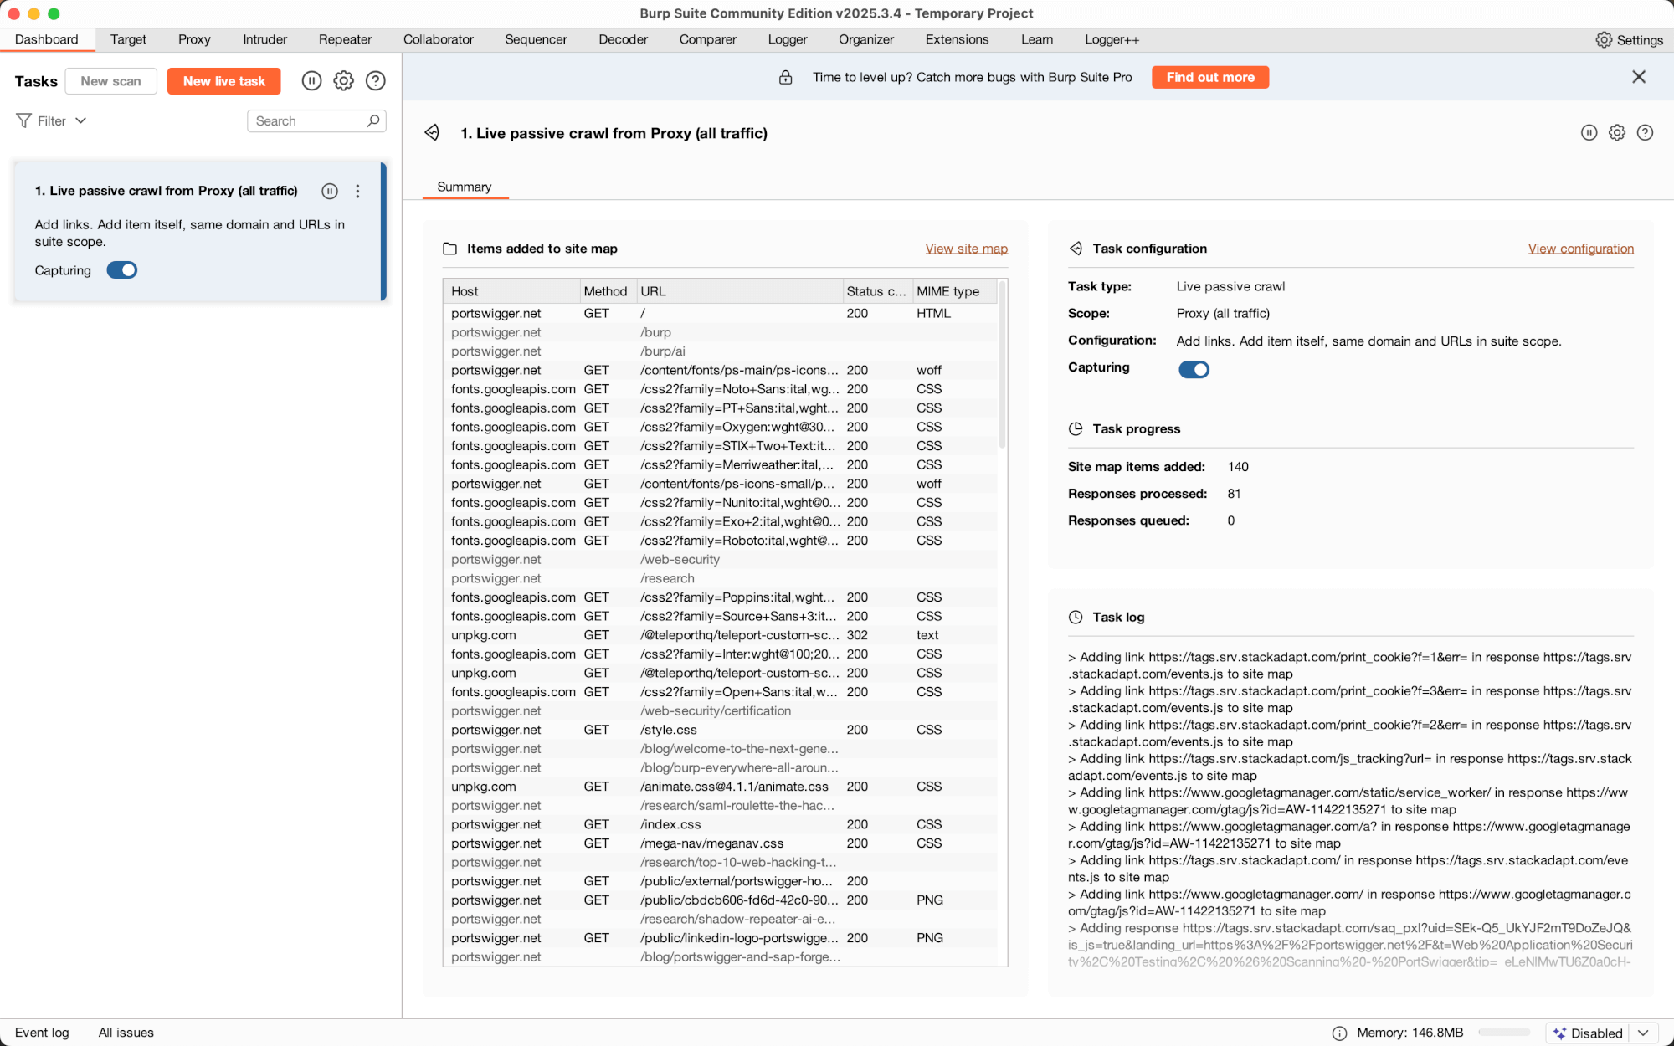Open the Comparer tab
Image resolution: width=1674 pixels, height=1046 pixels.
click(707, 39)
